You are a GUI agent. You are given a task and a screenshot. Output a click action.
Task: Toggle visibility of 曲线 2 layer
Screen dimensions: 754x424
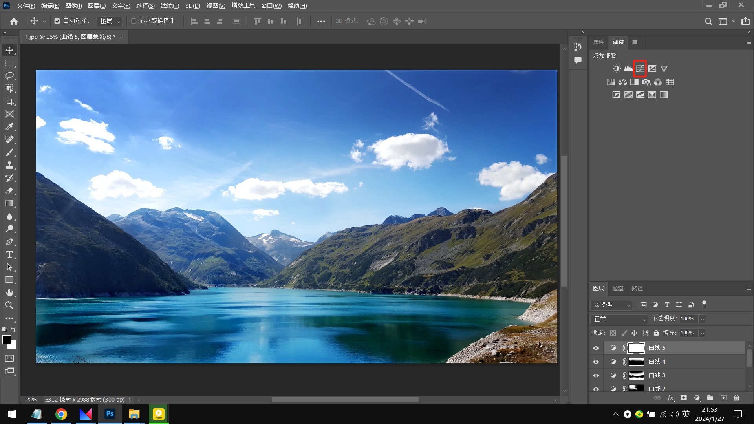(596, 389)
